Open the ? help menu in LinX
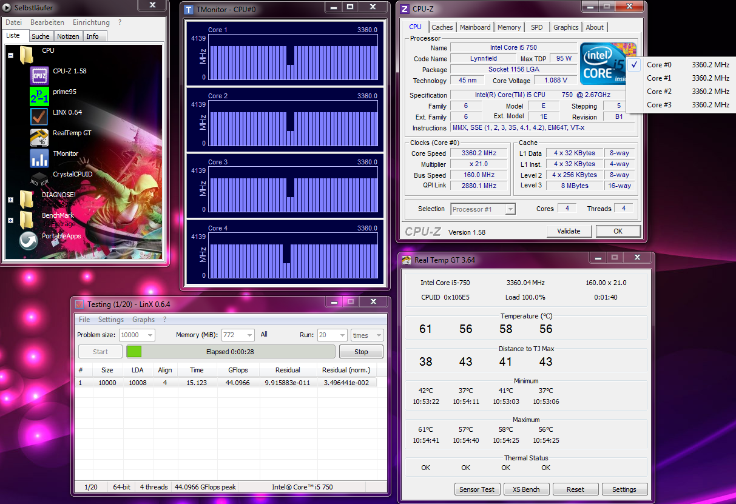This screenshot has height=504, width=736. click(x=164, y=320)
